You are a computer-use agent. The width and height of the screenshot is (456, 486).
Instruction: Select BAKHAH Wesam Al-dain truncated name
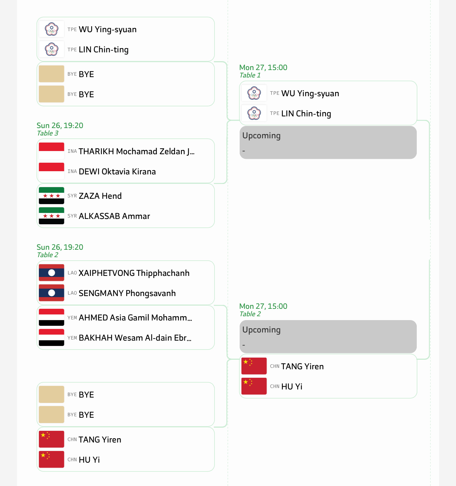[x=135, y=338]
